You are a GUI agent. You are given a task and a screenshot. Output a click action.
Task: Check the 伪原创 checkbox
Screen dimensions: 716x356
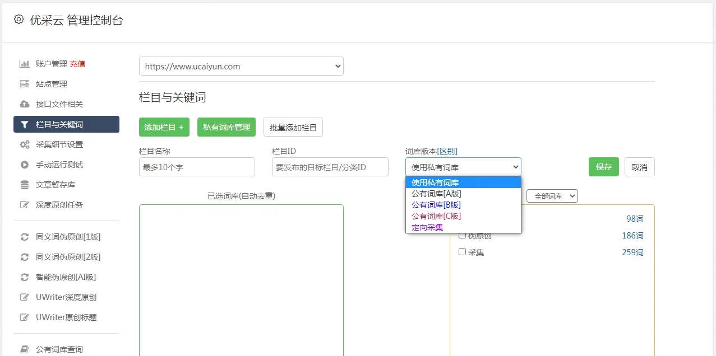(x=463, y=235)
